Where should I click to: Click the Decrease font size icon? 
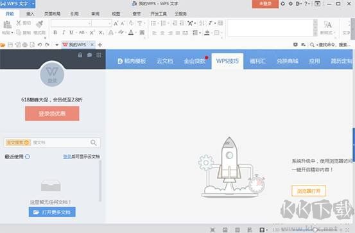[123, 23]
